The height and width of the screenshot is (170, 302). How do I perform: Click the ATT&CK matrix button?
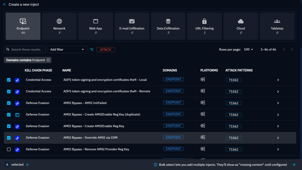pos(106,50)
